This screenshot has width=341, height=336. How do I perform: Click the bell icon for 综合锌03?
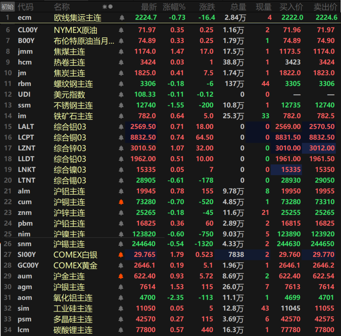[121, 148]
